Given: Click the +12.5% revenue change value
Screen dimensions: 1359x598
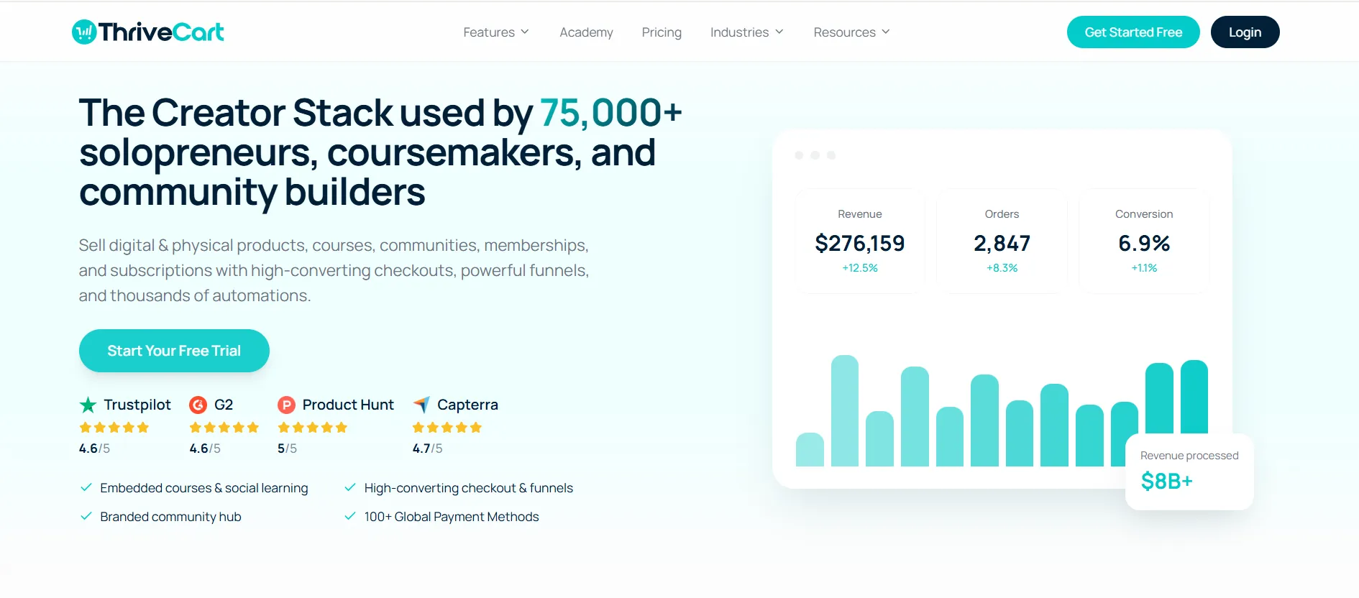Looking at the screenshot, I should [860, 268].
